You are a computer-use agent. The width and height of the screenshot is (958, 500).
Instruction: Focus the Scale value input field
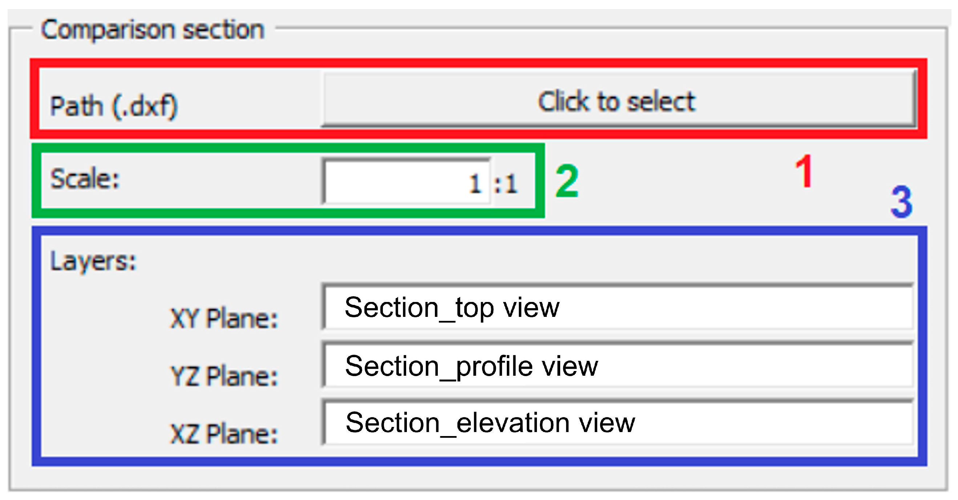coord(405,182)
